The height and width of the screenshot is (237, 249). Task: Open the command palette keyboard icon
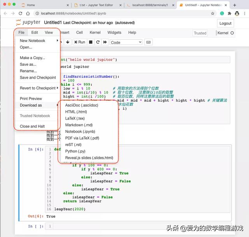coord(148,42)
